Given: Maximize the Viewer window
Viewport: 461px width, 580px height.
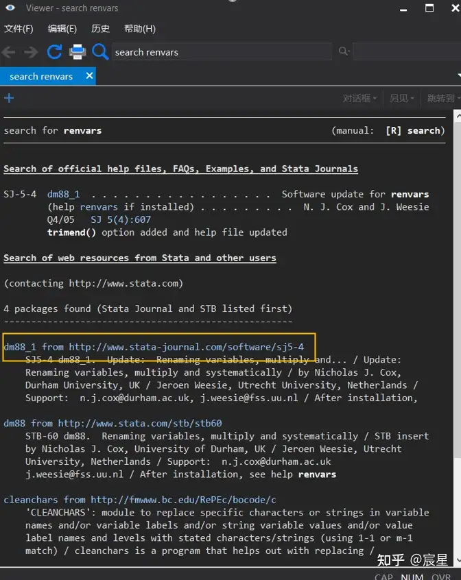Looking at the screenshot, I should point(429,8).
